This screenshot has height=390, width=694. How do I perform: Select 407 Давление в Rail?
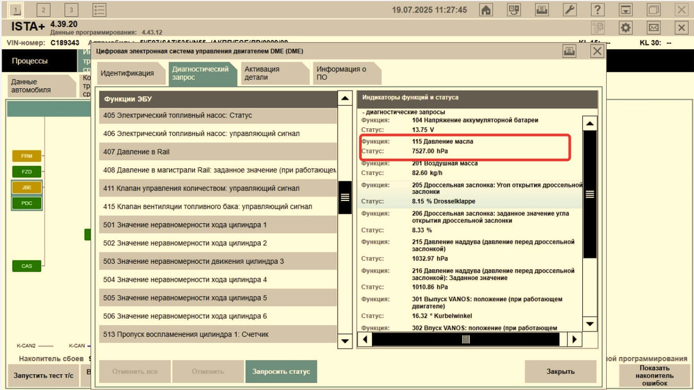[x=217, y=152]
